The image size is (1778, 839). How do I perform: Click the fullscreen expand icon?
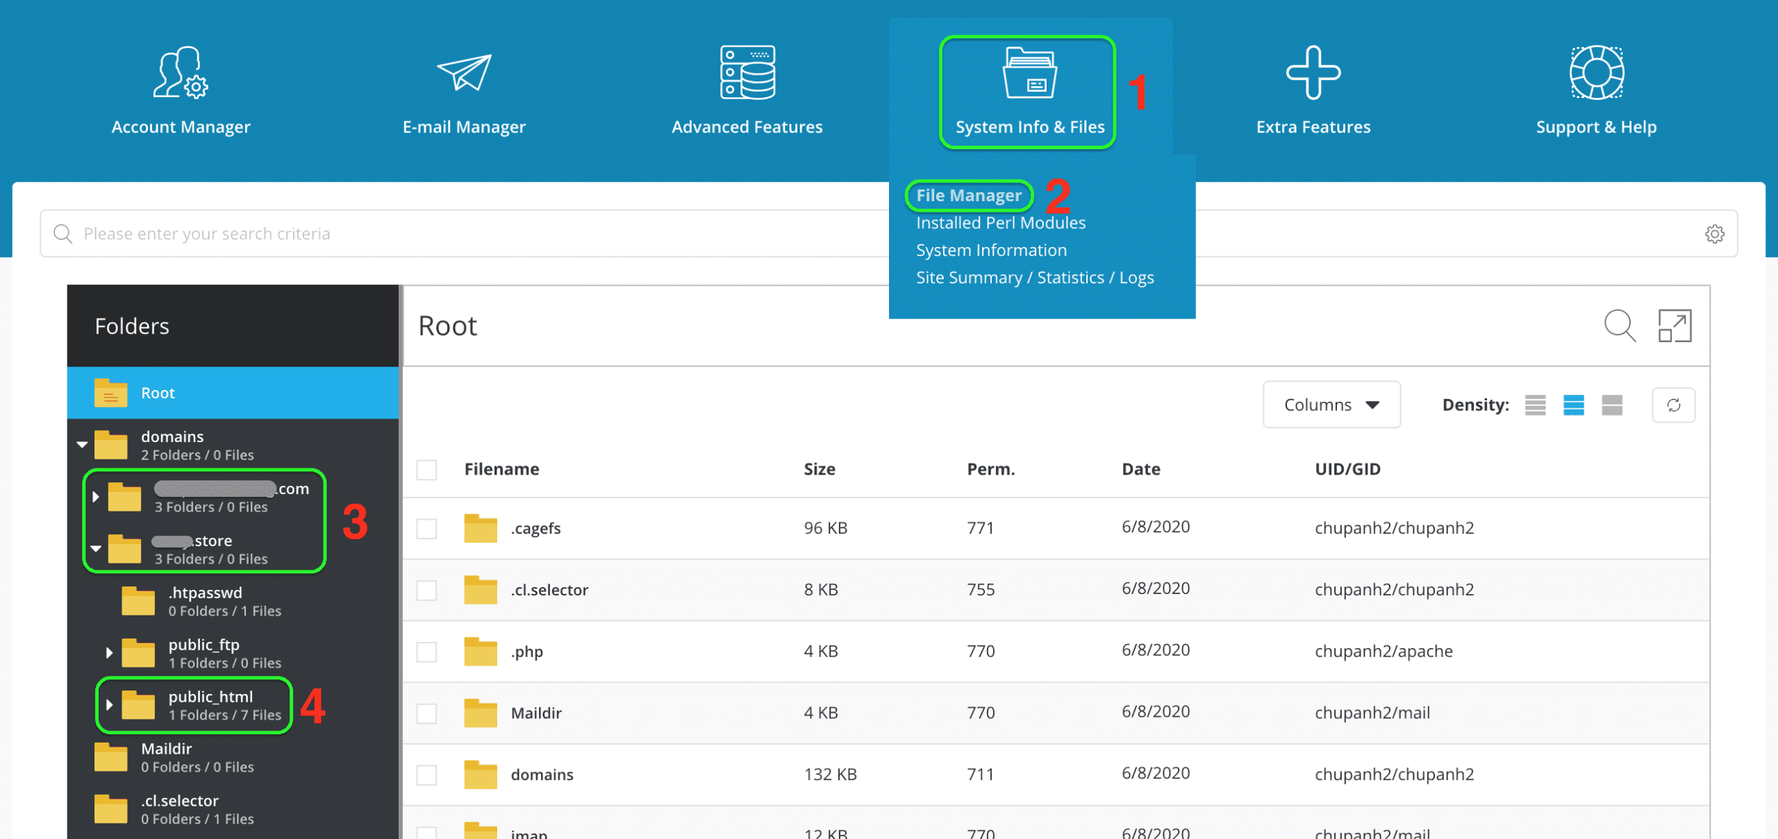point(1675,325)
